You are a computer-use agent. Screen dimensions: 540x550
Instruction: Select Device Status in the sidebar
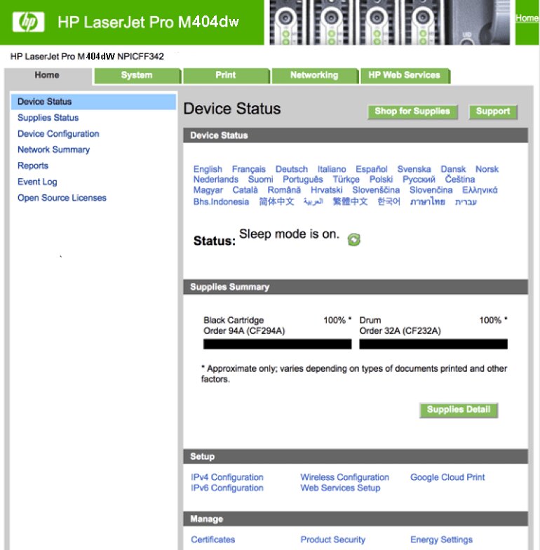pos(93,102)
